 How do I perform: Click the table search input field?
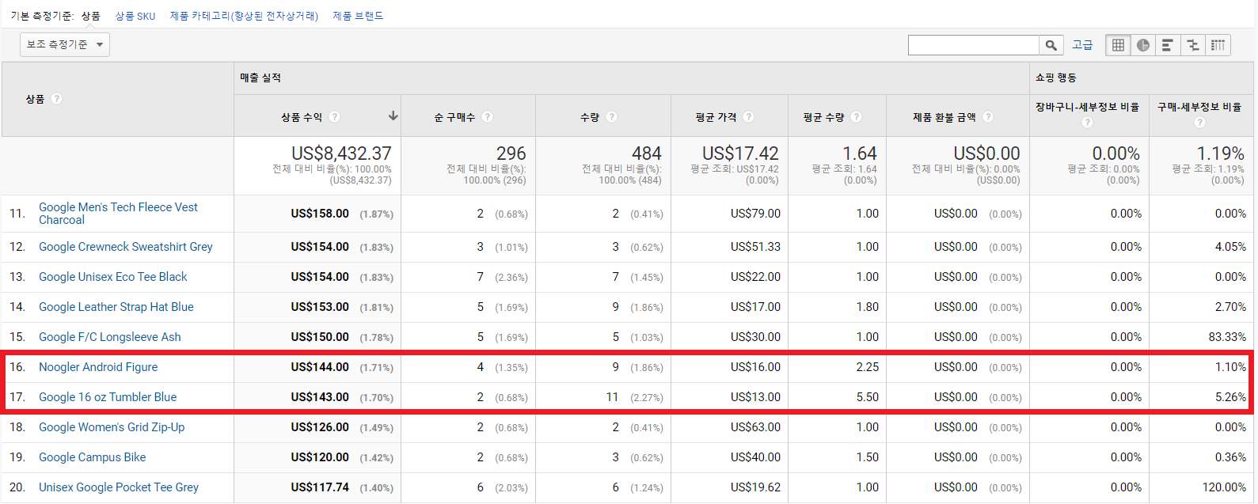point(974,45)
